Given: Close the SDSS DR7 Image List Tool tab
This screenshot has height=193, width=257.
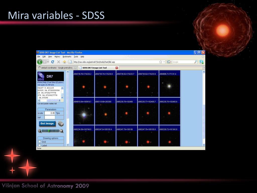Looking at the screenshot, I should pos(117,68).
